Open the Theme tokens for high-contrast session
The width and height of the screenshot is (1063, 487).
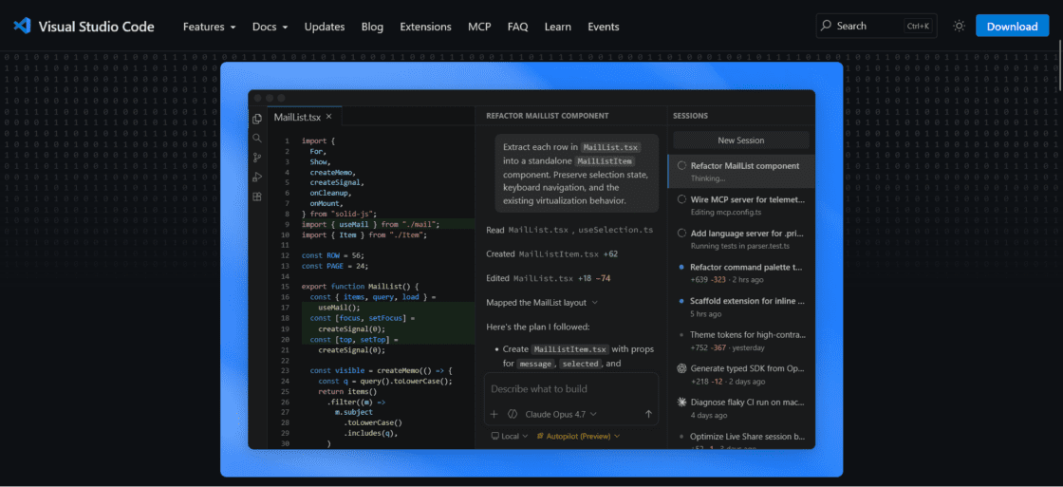pyautogui.click(x=741, y=341)
